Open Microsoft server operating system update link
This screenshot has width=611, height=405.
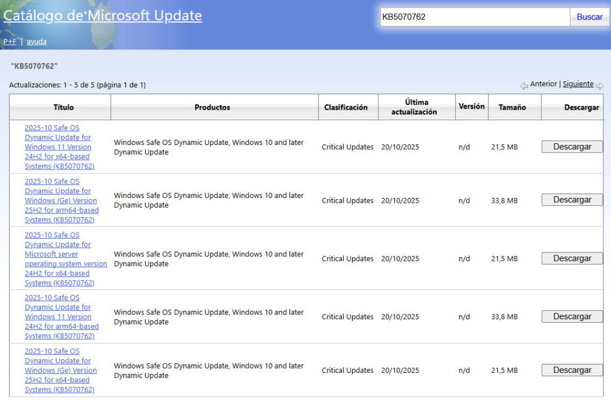[x=65, y=259]
